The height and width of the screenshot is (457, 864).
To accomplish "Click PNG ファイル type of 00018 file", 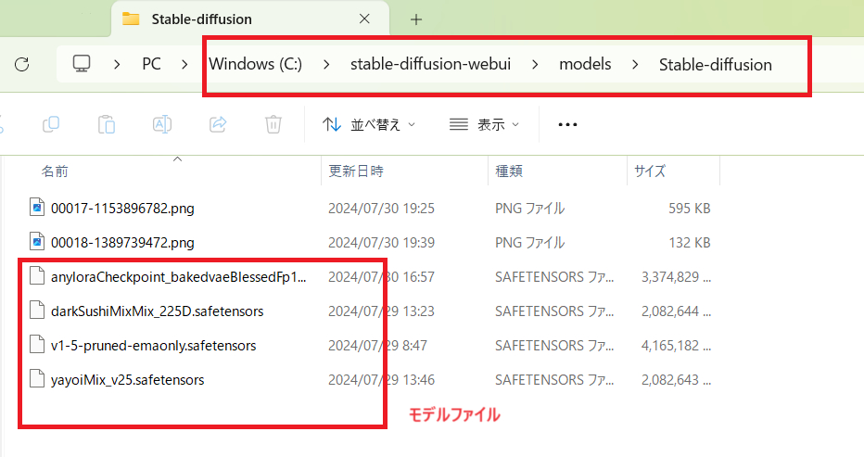I will click(x=529, y=243).
